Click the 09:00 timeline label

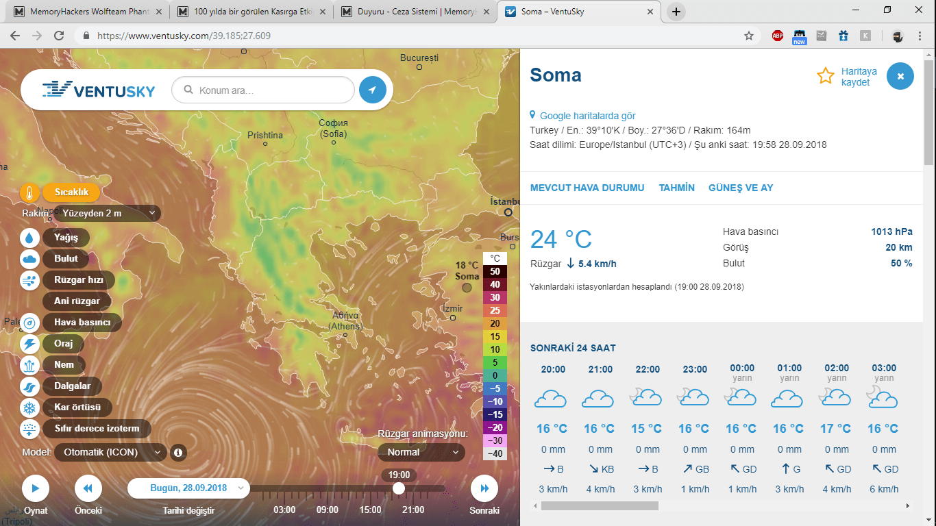[x=328, y=510]
